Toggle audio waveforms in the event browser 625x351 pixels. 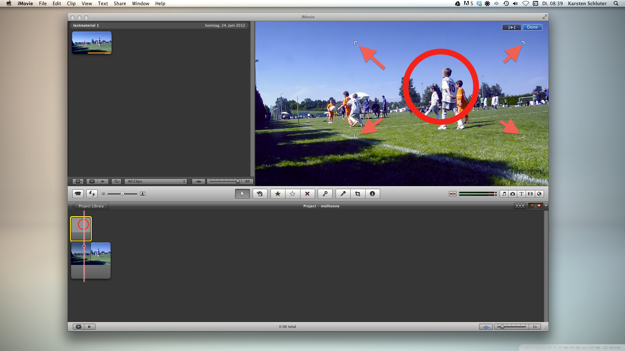click(x=198, y=181)
